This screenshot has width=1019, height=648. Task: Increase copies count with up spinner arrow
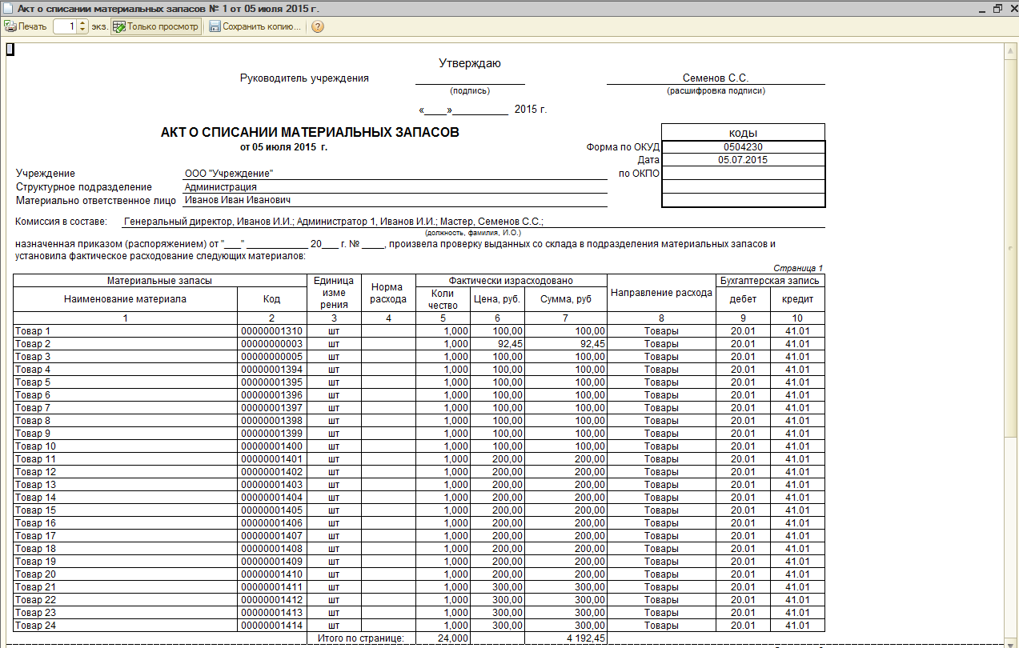click(x=82, y=23)
